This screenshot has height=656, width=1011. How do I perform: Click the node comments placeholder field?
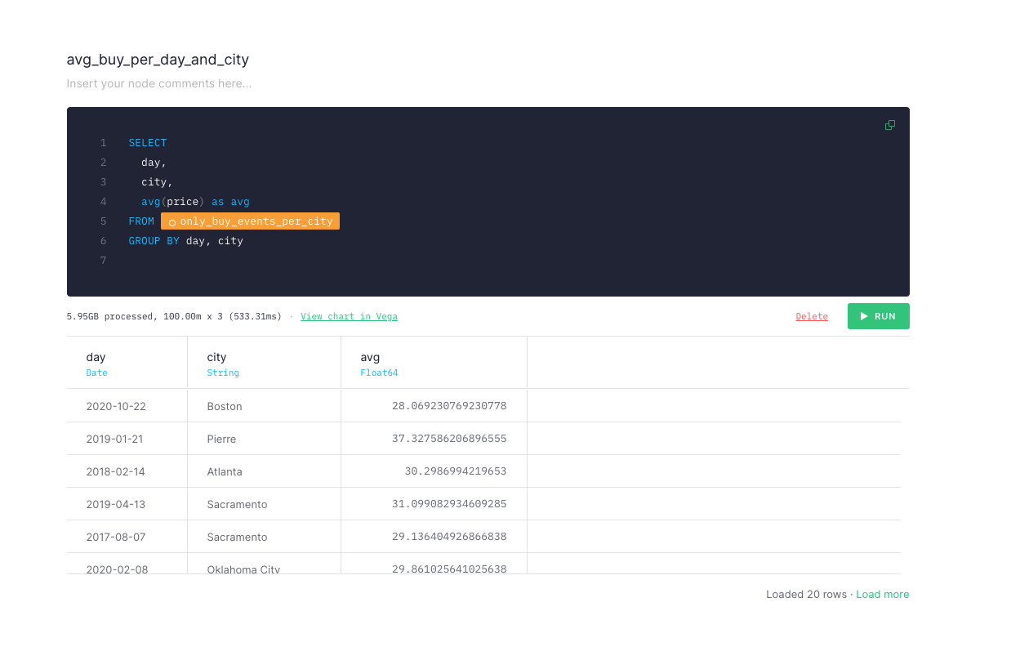coord(159,83)
